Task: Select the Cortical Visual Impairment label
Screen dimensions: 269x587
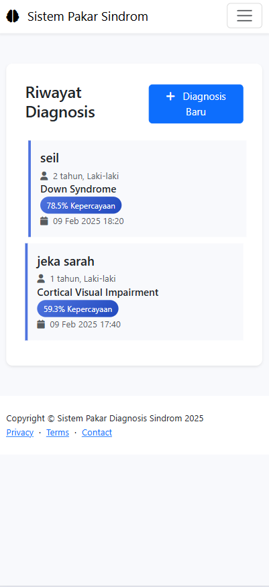Action: pos(98,292)
